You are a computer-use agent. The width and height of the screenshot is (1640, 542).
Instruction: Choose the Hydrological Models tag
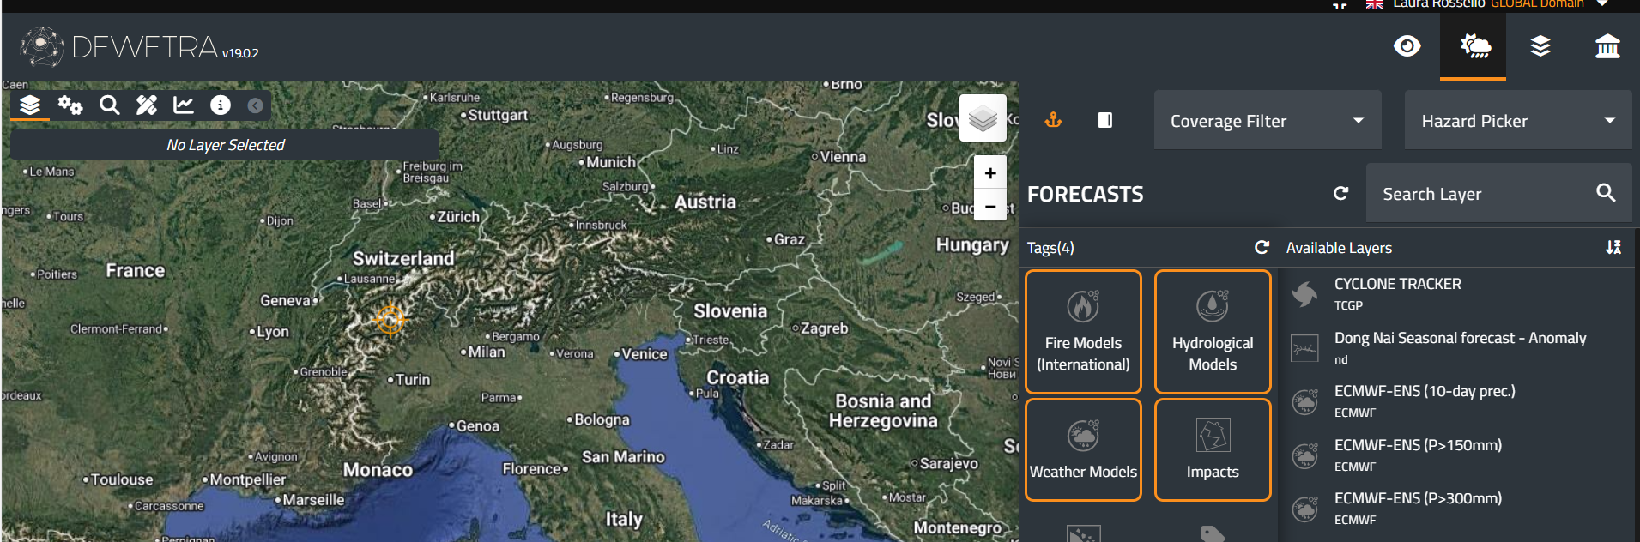1213,332
